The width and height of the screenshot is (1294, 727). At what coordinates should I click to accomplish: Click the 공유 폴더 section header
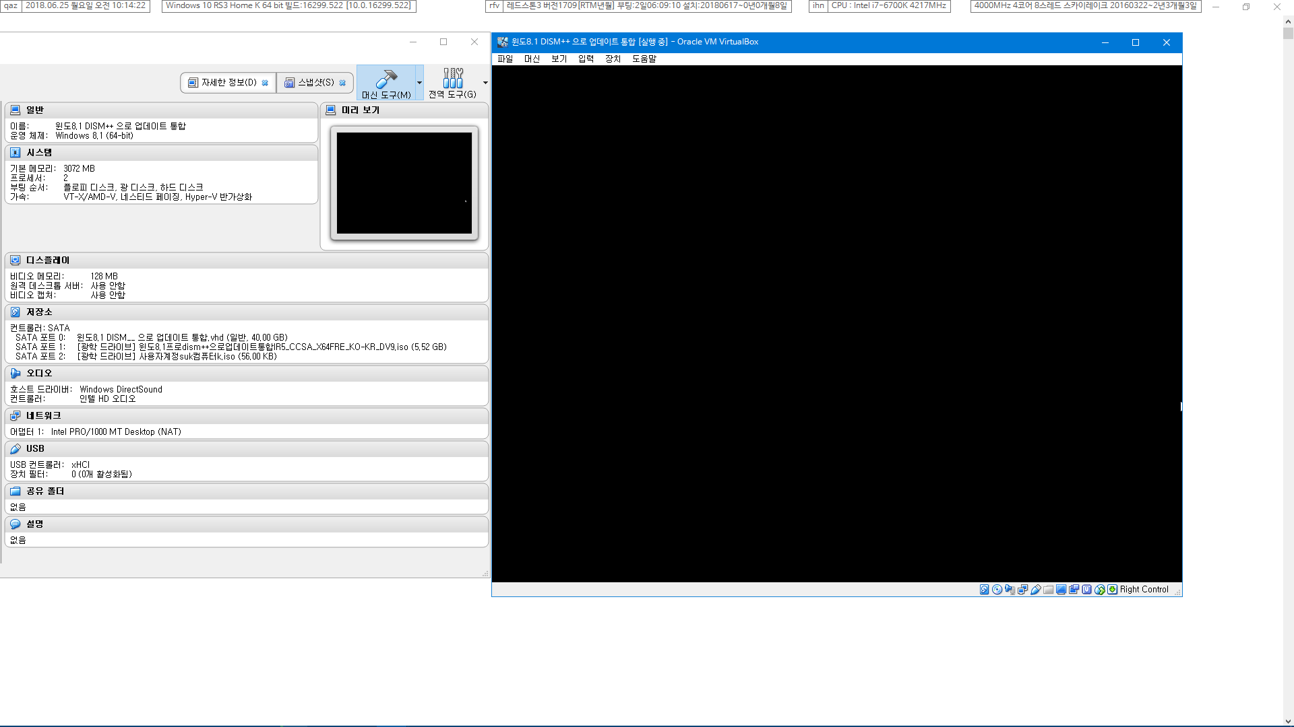point(247,491)
